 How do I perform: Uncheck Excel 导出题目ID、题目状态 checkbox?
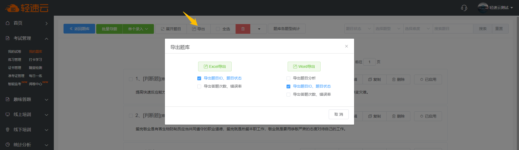pos(199,78)
